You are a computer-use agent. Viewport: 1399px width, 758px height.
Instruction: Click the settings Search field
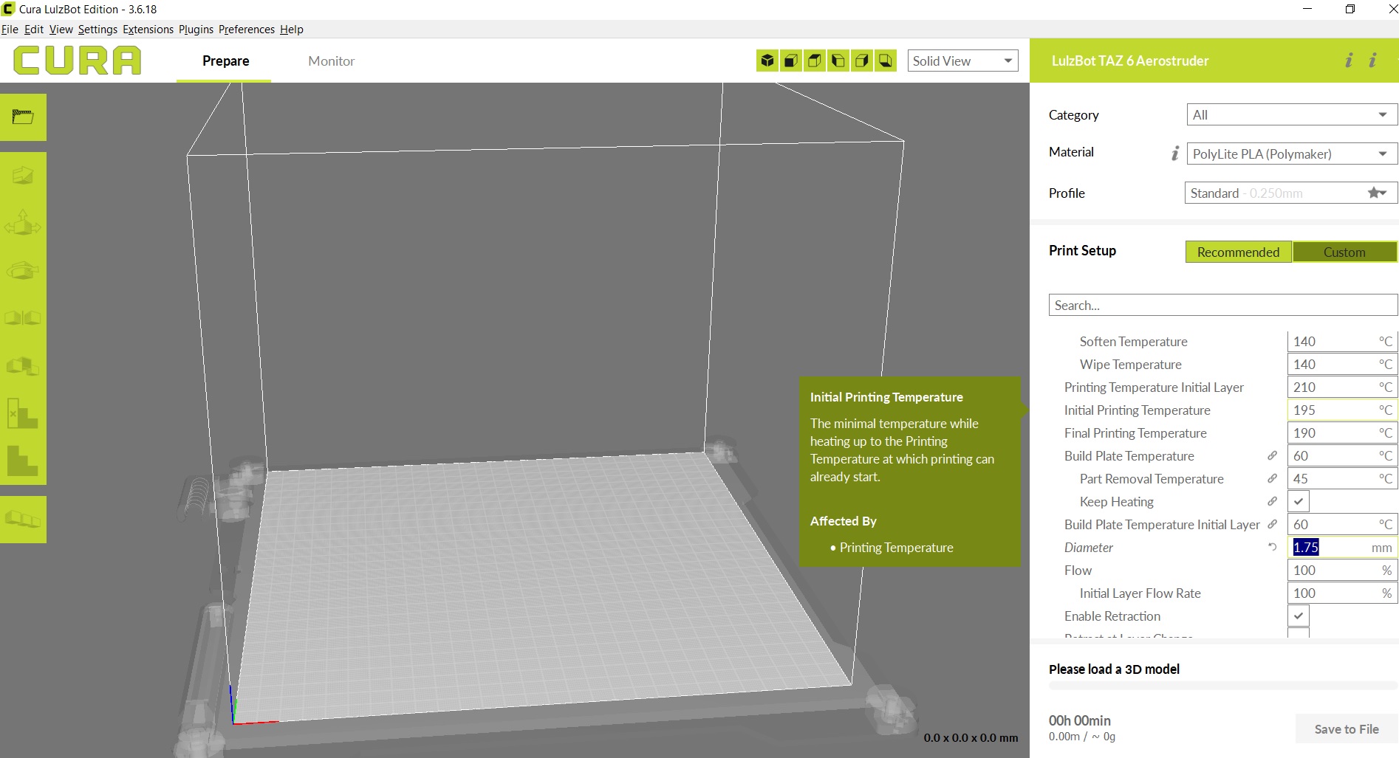[x=1222, y=305]
